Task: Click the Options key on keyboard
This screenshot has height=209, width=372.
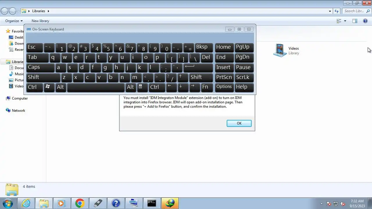Action: 224,87
